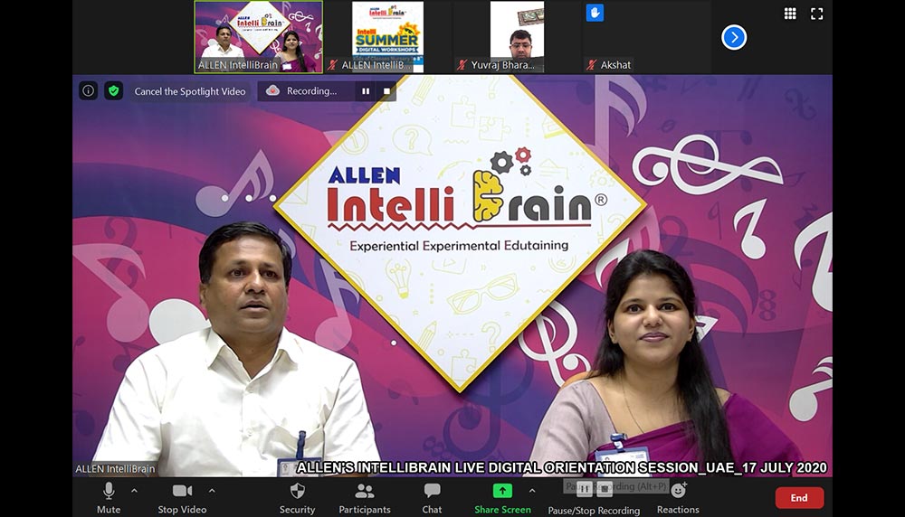
Task: Click the Recording cloud indicator
Action: (x=273, y=90)
